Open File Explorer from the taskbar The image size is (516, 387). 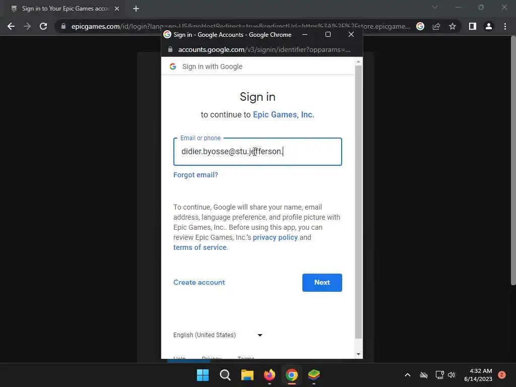tap(247, 375)
